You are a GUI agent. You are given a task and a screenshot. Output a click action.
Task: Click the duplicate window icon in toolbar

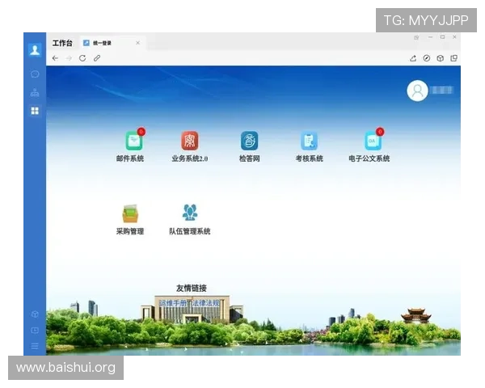pos(453,58)
